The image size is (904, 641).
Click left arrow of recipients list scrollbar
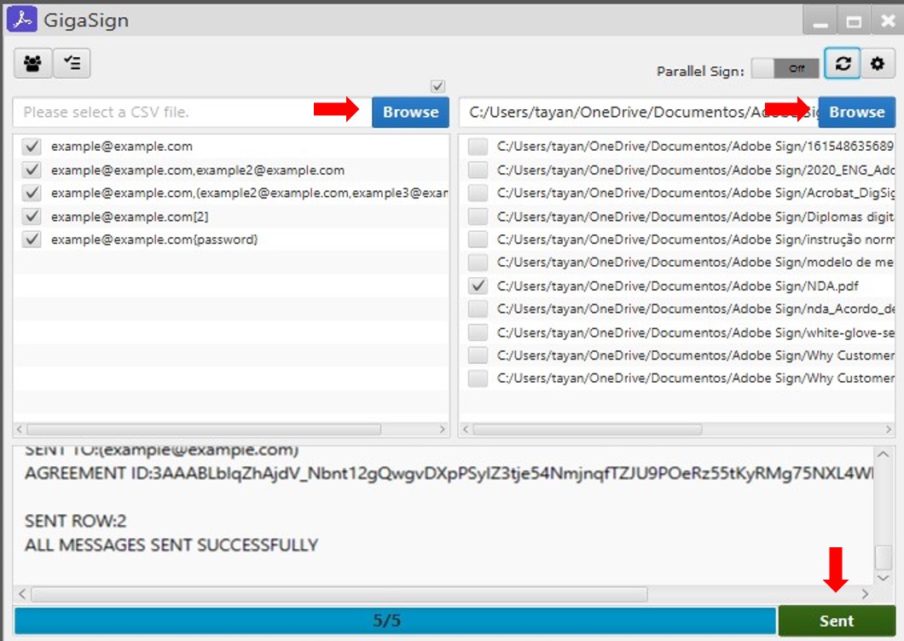click(20, 430)
